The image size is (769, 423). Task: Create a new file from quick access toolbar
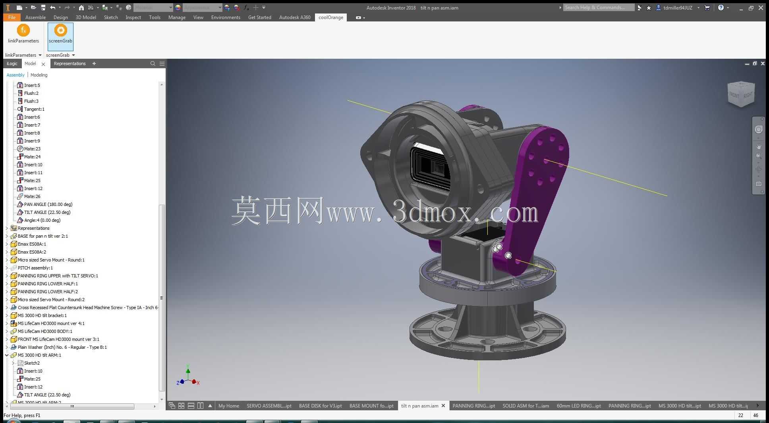click(19, 8)
